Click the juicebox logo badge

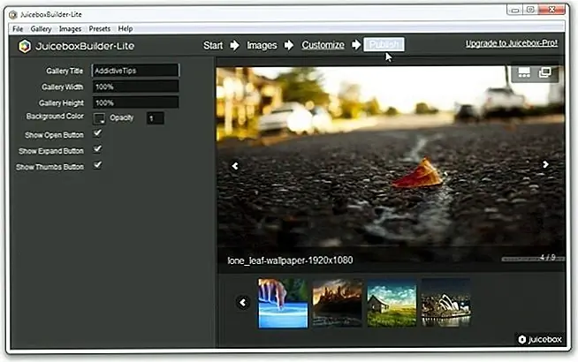point(539,339)
